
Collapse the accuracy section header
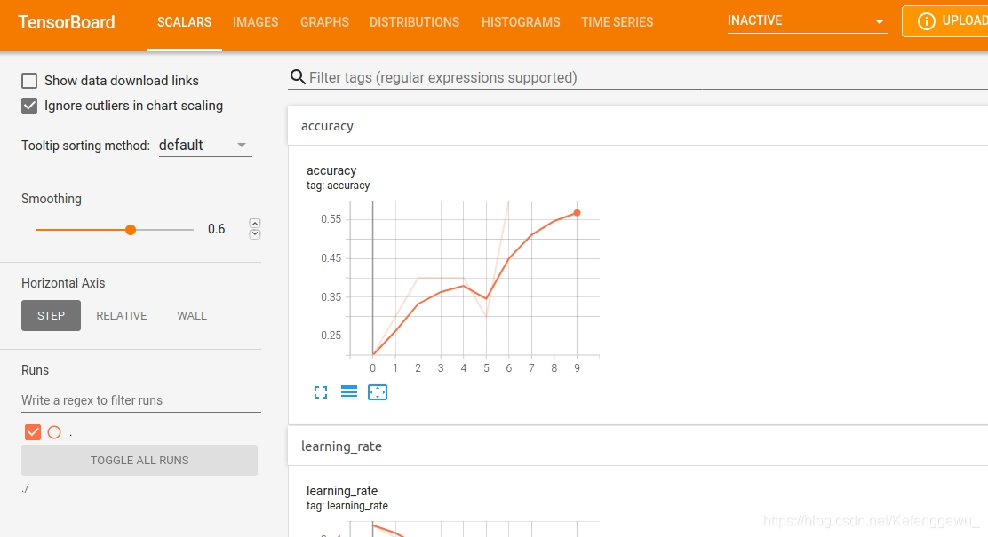pyautogui.click(x=638, y=126)
